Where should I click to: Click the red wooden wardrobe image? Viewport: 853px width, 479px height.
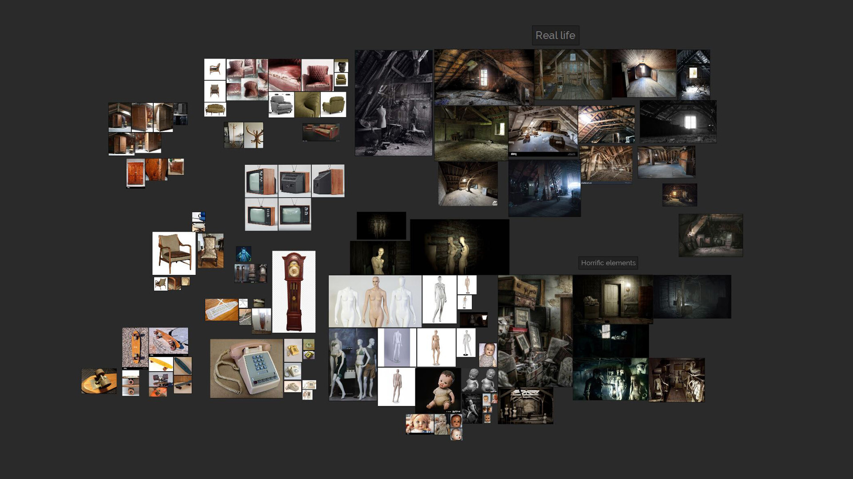point(136,173)
